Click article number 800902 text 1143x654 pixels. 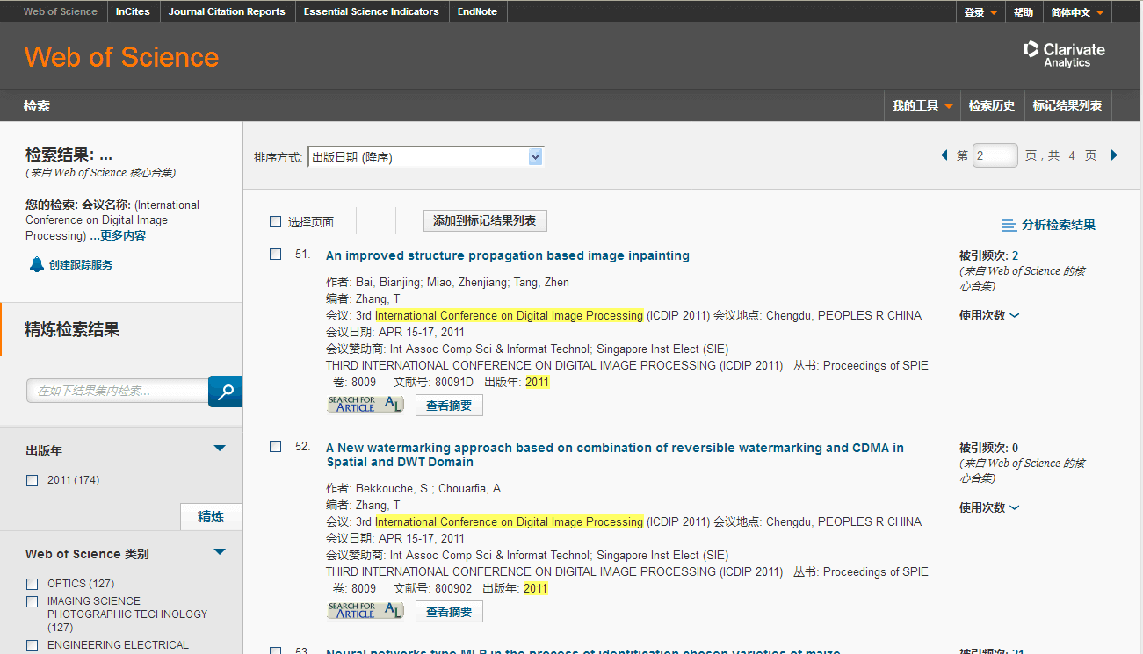(x=453, y=588)
